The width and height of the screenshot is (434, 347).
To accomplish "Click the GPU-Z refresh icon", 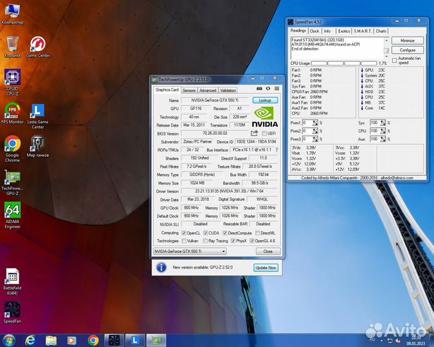I will pos(268,89).
